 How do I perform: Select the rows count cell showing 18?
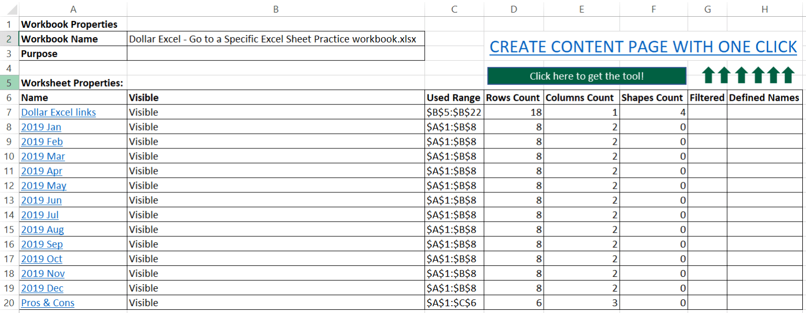(514, 112)
